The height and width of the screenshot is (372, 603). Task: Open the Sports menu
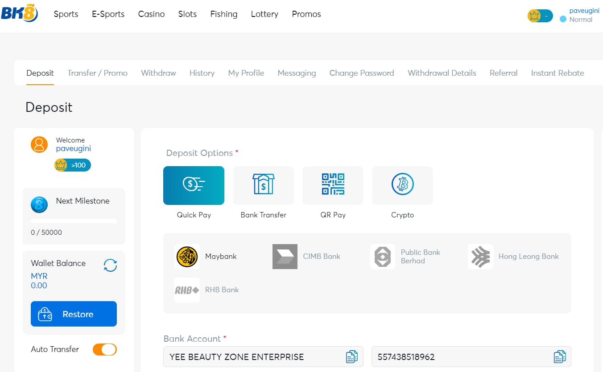(x=66, y=14)
